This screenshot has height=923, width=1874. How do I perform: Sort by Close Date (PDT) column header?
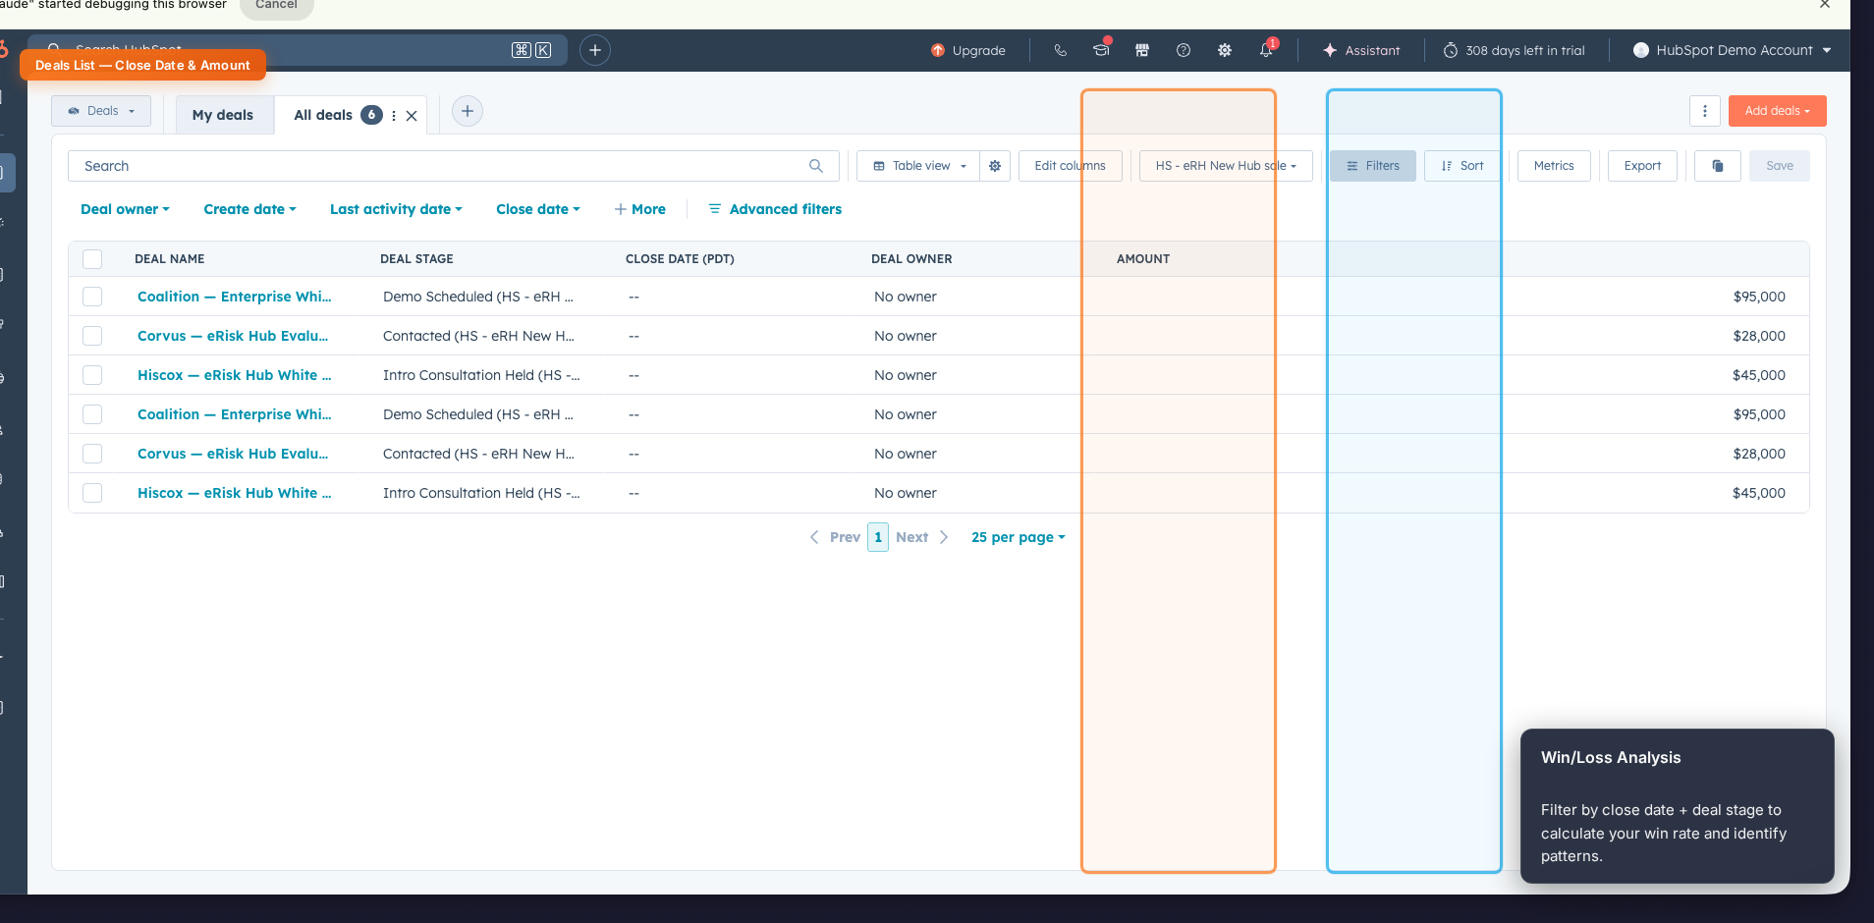coord(680,259)
